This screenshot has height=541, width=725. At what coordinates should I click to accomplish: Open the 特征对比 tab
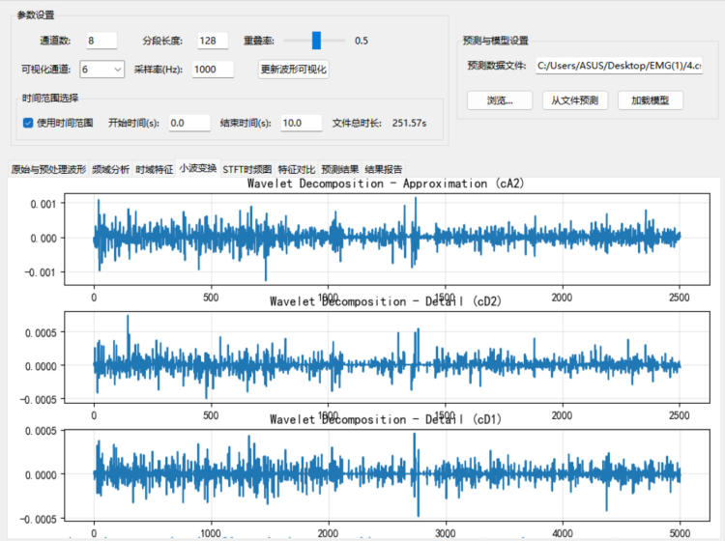tap(297, 169)
